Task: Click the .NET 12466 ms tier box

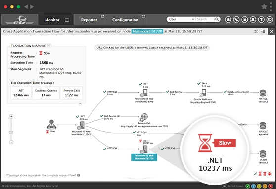Action: point(21,93)
